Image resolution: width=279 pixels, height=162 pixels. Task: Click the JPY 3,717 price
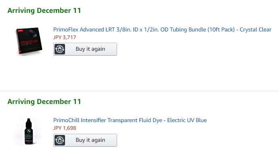tap(65, 37)
